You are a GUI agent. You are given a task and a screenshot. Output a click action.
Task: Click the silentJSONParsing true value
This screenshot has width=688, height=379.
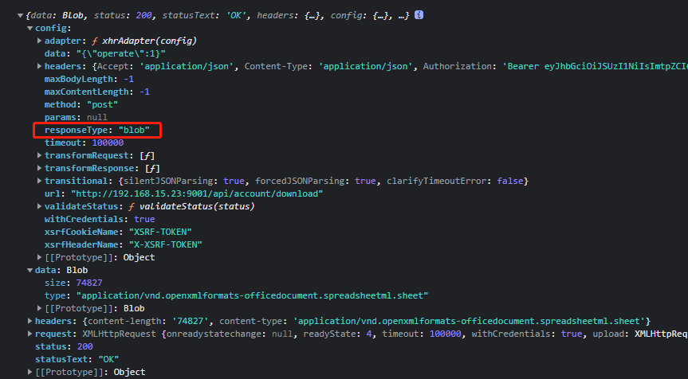[234, 181]
